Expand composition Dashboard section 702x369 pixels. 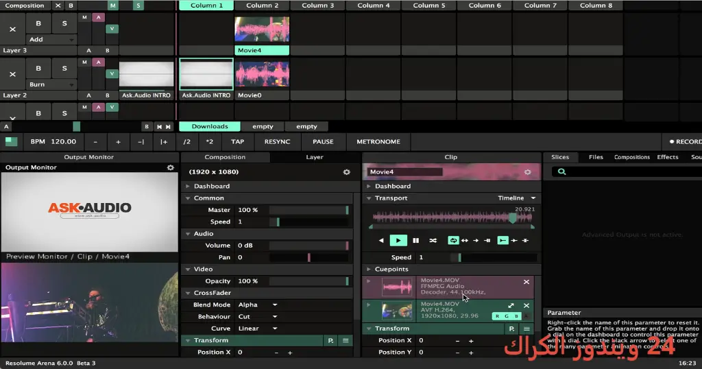click(x=188, y=187)
